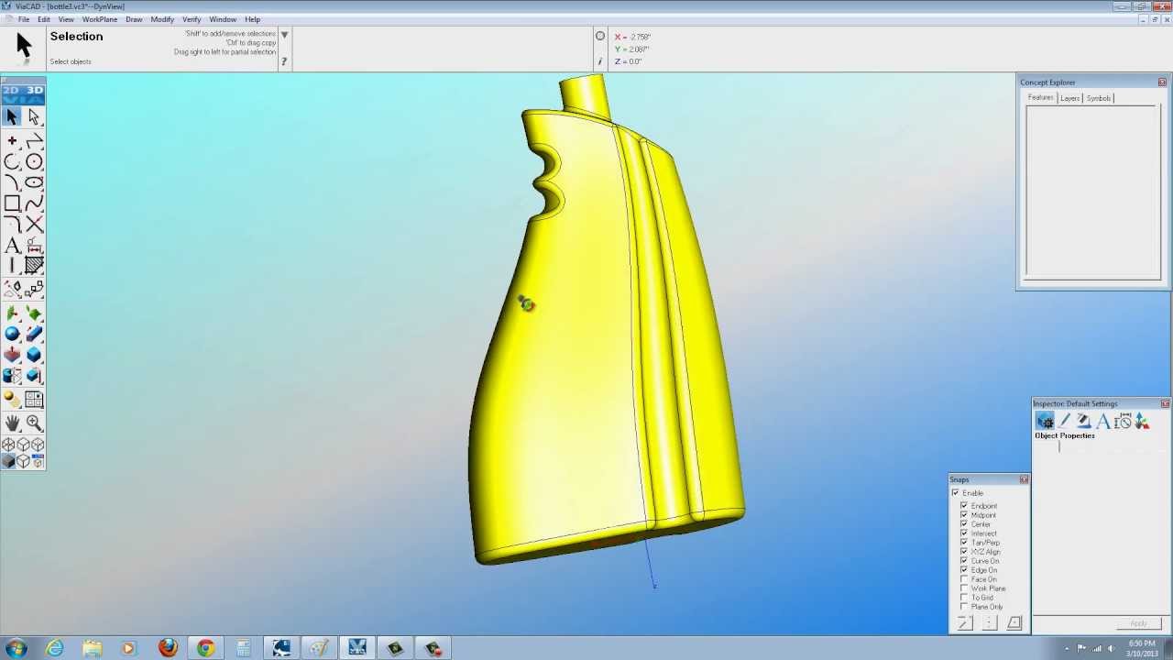Select the Ellipse tool

[x=34, y=183]
